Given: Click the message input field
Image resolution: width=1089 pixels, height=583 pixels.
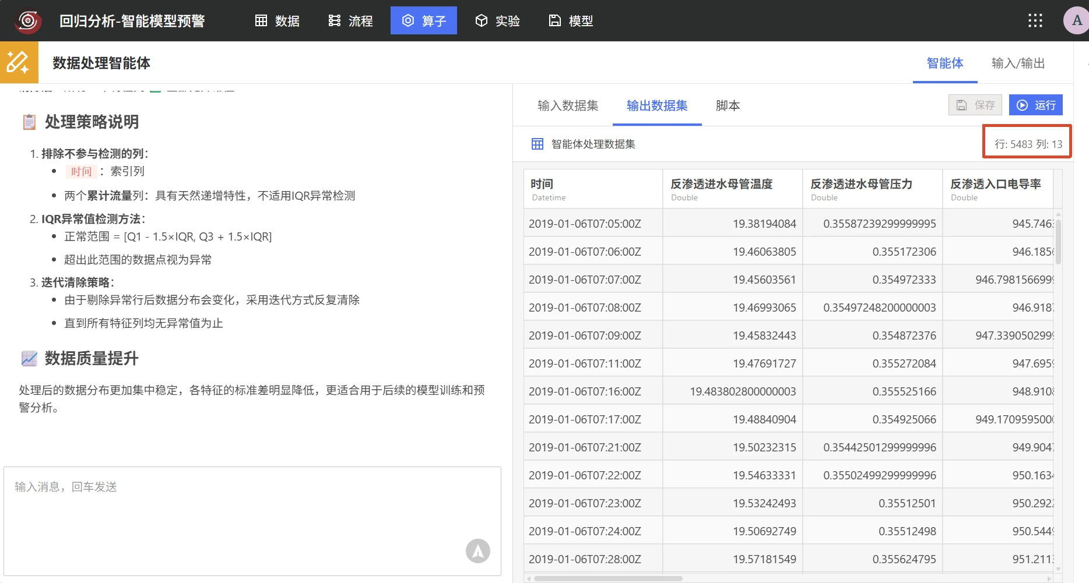Looking at the screenshot, I should pos(252,521).
